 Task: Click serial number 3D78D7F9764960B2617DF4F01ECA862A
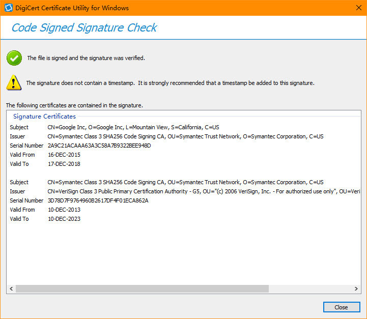point(98,200)
